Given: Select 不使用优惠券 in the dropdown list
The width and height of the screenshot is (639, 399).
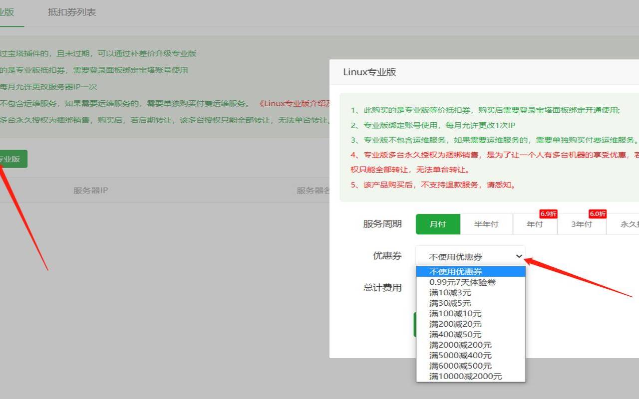Looking at the screenshot, I should pyautogui.click(x=471, y=271).
